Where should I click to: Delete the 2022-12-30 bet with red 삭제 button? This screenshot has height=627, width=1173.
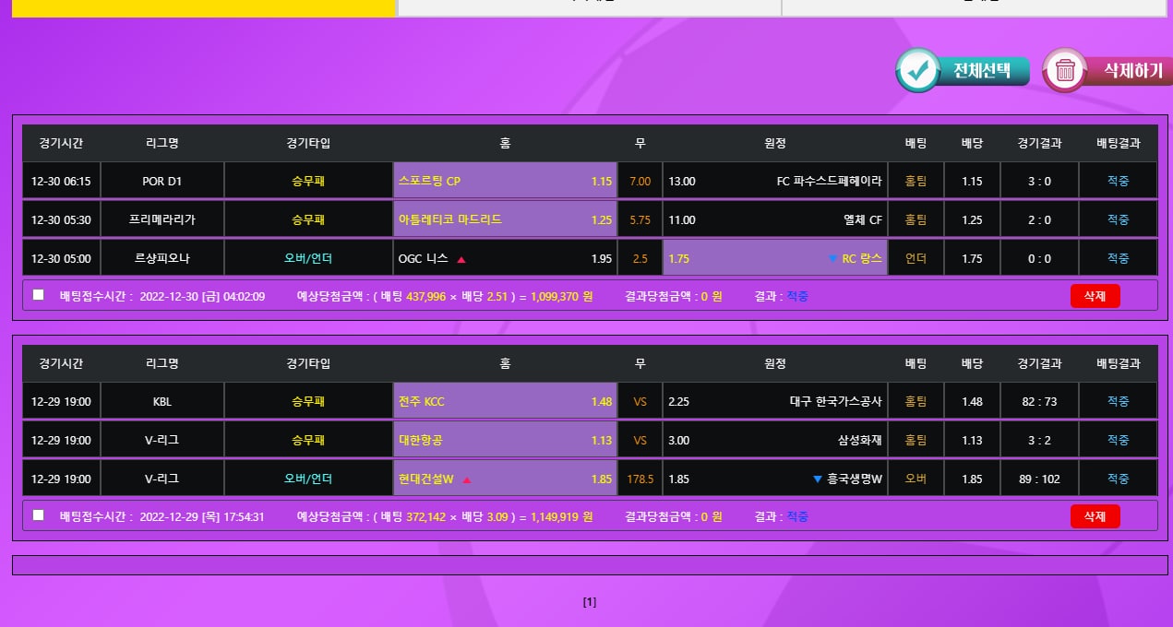click(1095, 296)
